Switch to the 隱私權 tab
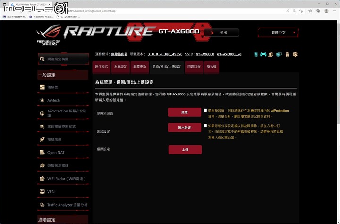This screenshot has width=340, height=224. coord(212,67)
